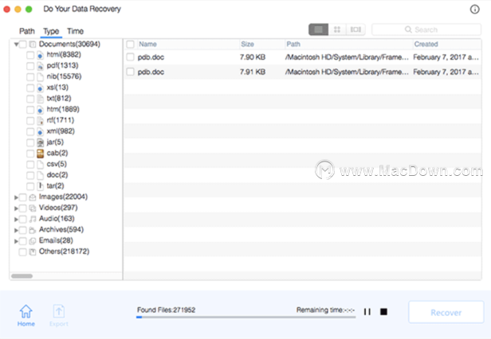491x339 pixels.
Task: Click the Emails category icon
Action: point(33,241)
